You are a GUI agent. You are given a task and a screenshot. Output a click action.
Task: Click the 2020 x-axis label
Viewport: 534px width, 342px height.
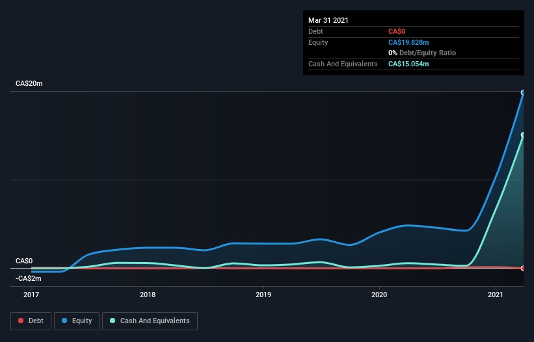(x=379, y=295)
